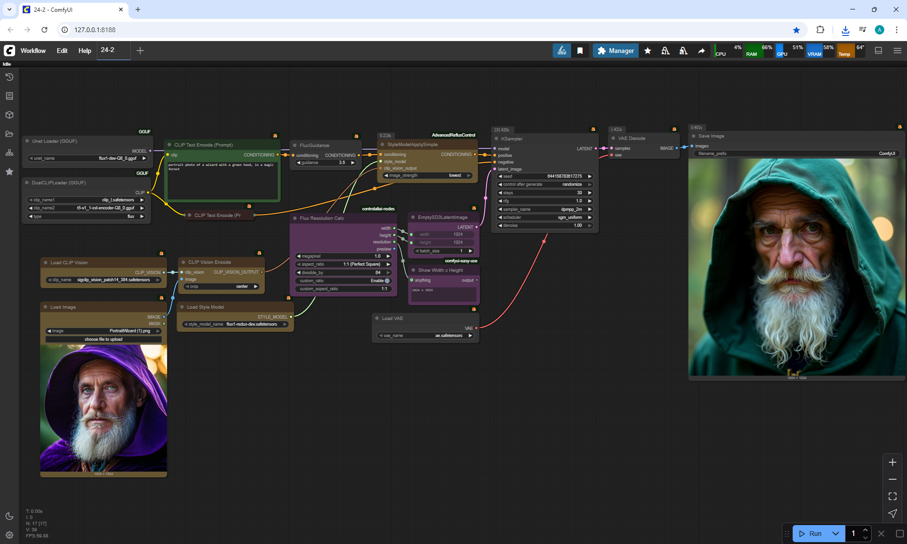This screenshot has width=907, height=544.
Task: Click the fit view icon in the canvas controls
Action: 892,496
